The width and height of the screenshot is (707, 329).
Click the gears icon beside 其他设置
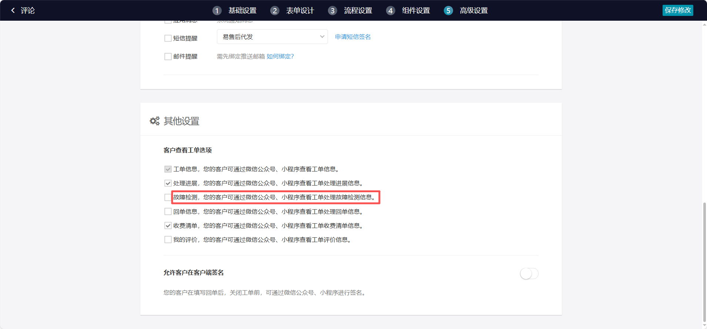[154, 121]
